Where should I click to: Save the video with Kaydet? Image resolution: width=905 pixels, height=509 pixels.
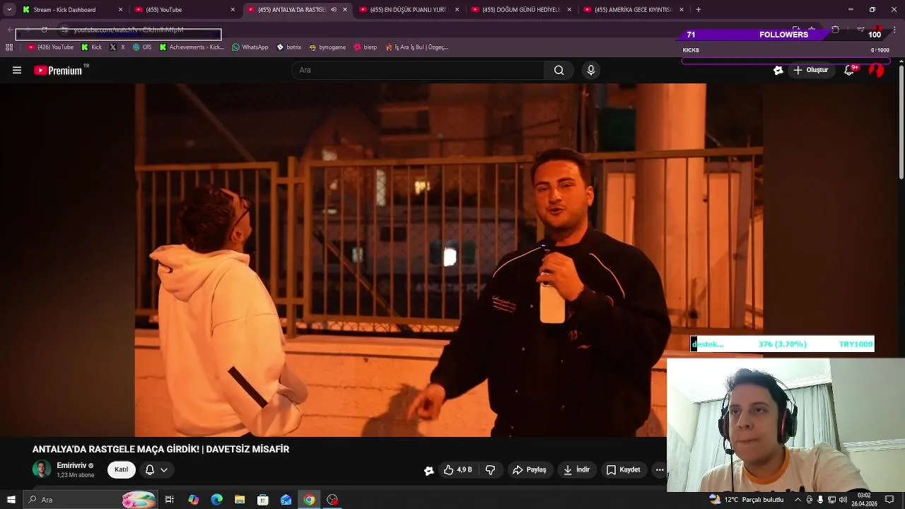click(x=623, y=470)
